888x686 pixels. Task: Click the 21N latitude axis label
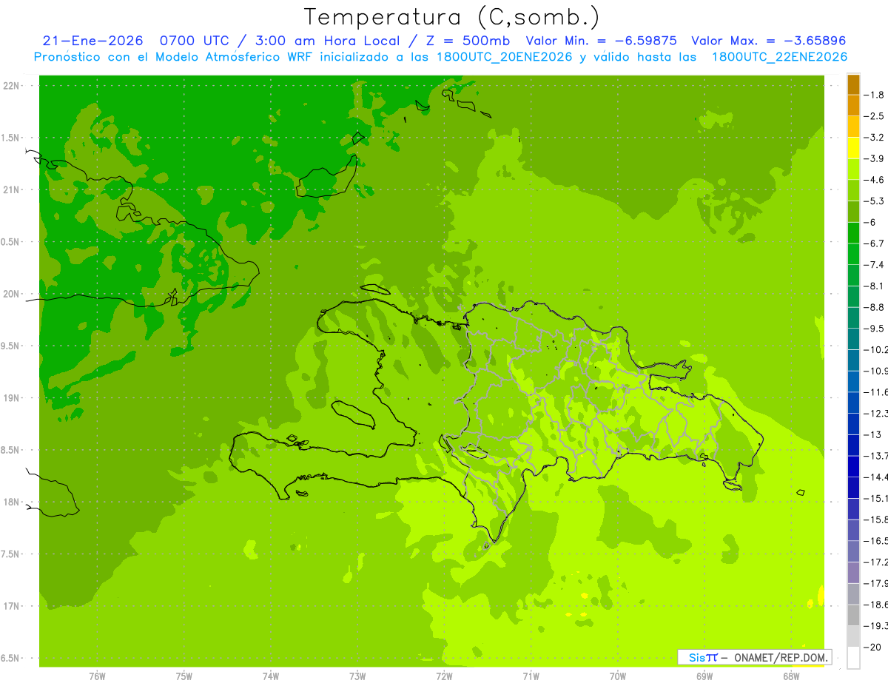[12, 190]
